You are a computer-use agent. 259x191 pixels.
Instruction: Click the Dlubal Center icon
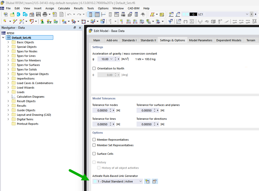(18, 15)
